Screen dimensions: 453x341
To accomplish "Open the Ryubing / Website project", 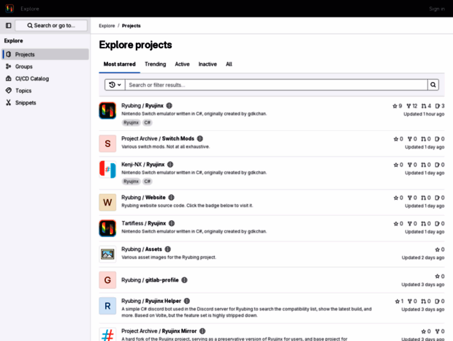I will click(x=143, y=198).
